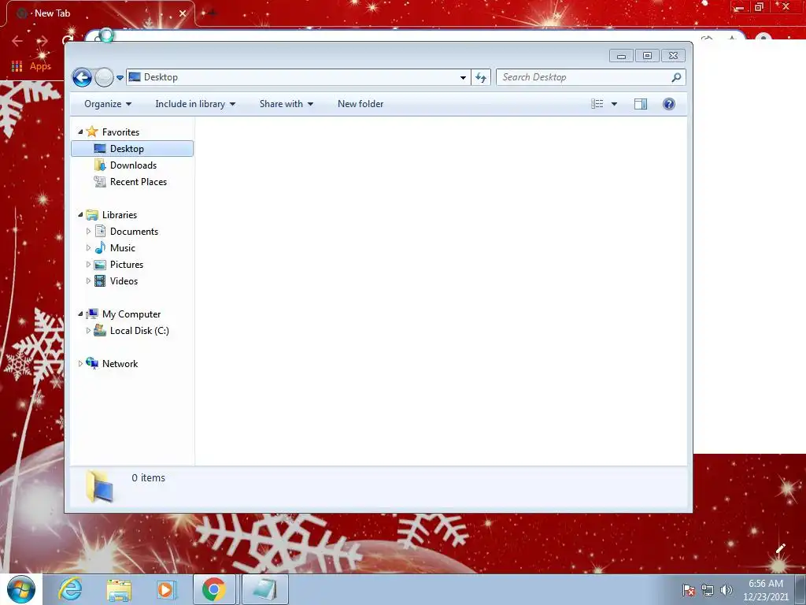Open Include in library menu
The width and height of the screenshot is (806, 605).
[195, 104]
